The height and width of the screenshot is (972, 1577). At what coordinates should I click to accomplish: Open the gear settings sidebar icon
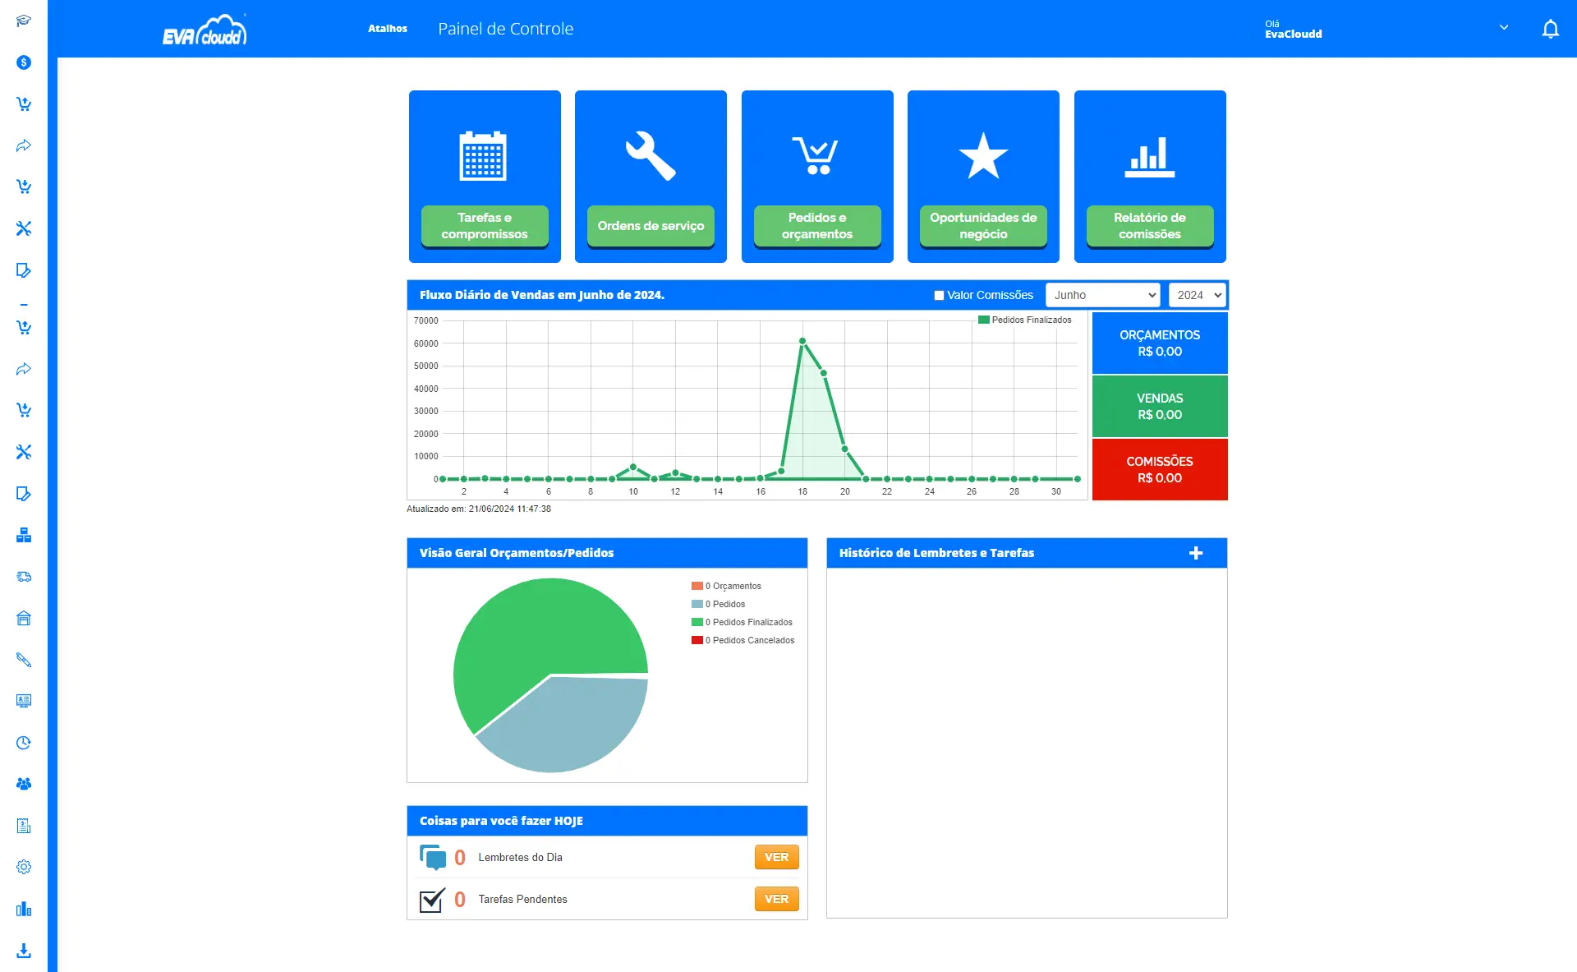tap(24, 867)
